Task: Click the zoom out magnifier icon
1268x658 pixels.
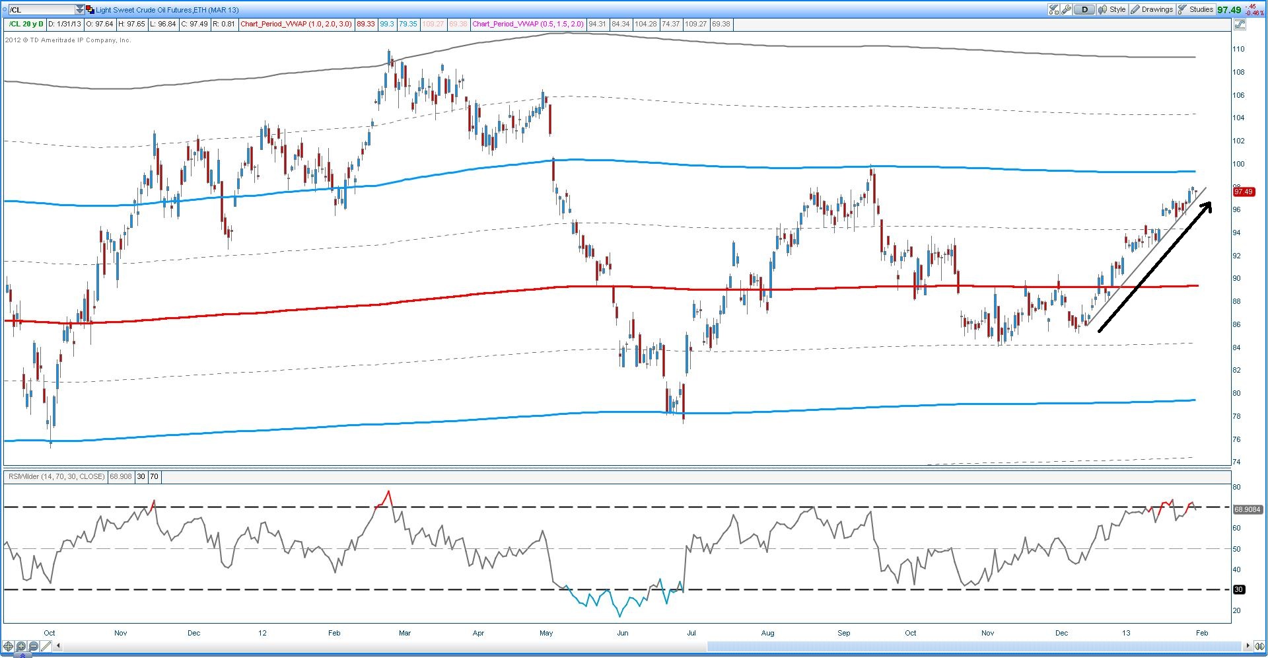Action: (34, 646)
